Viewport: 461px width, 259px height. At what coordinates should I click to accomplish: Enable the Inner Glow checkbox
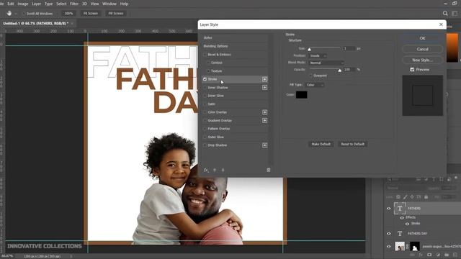click(205, 96)
